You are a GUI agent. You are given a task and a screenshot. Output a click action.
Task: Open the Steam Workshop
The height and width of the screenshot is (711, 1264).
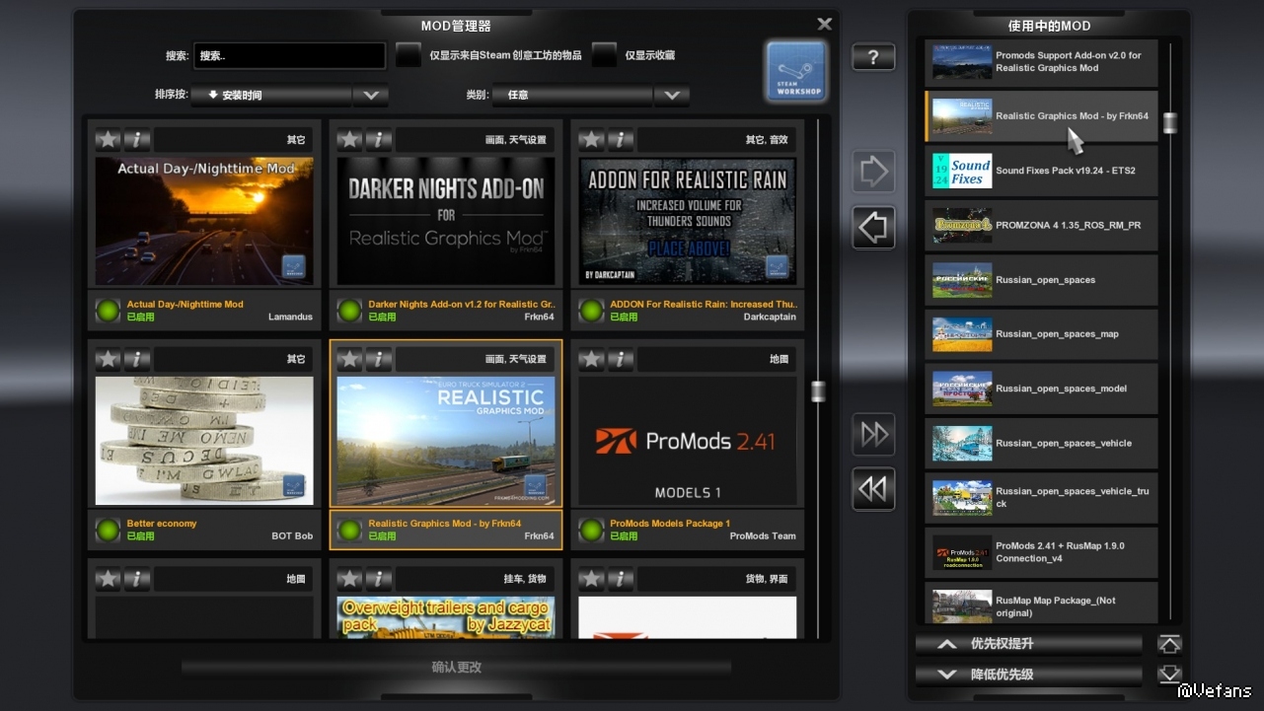point(796,71)
